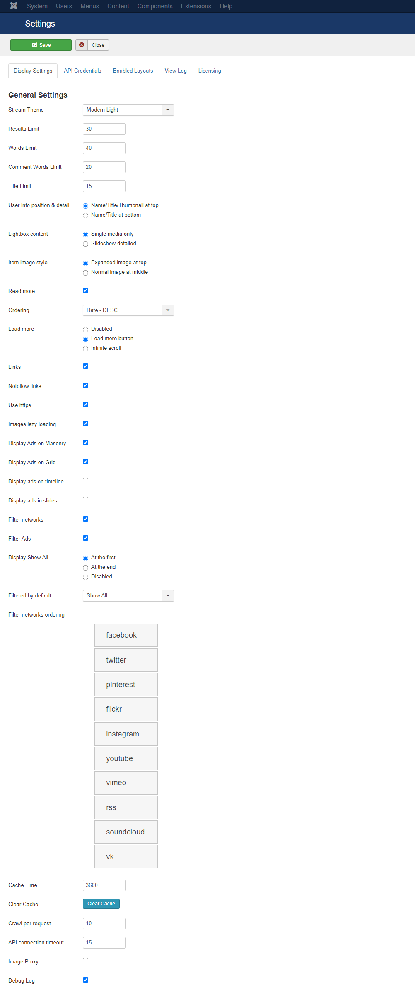Image resolution: width=415 pixels, height=990 pixels.
Task: Click the vk network ordering item
Action: pyautogui.click(x=126, y=857)
